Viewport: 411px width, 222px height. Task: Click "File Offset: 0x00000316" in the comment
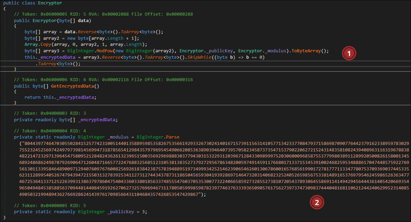click(x=162, y=79)
